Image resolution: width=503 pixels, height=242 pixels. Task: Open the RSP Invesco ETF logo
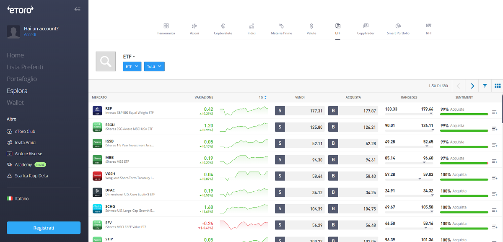[x=97, y=111]
